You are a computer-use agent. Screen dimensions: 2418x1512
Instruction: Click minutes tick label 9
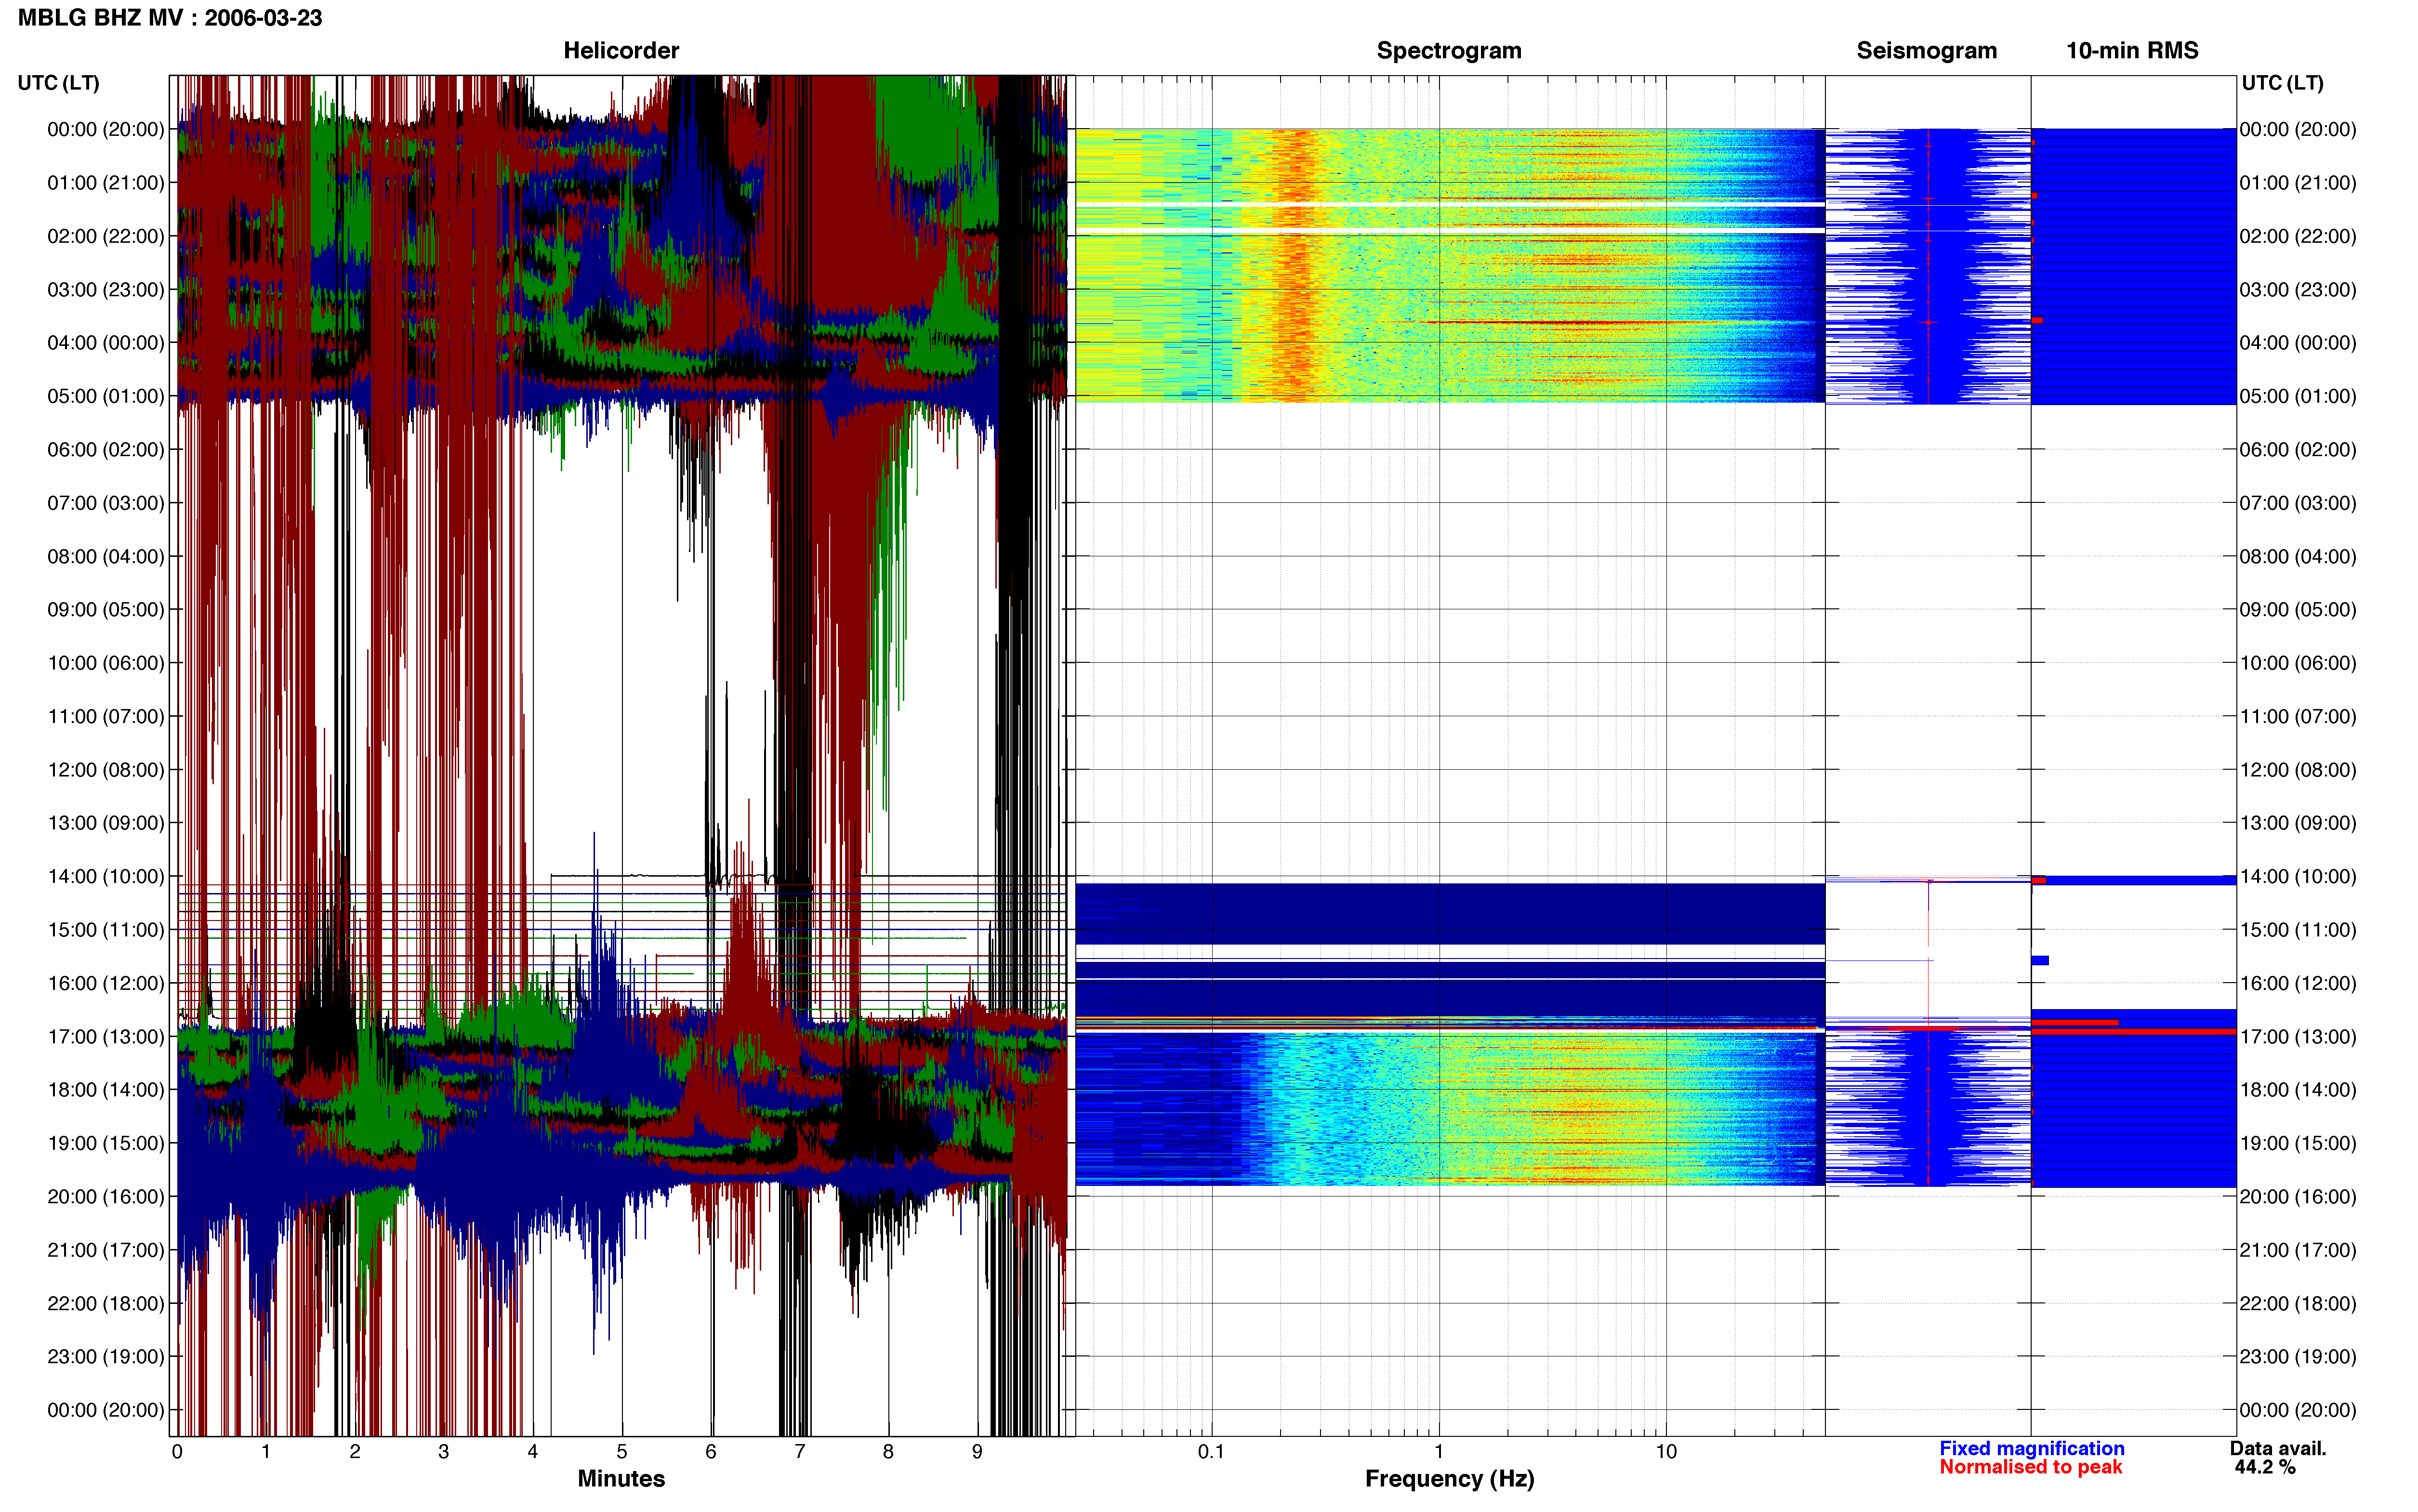click(x=977, y=1452)
